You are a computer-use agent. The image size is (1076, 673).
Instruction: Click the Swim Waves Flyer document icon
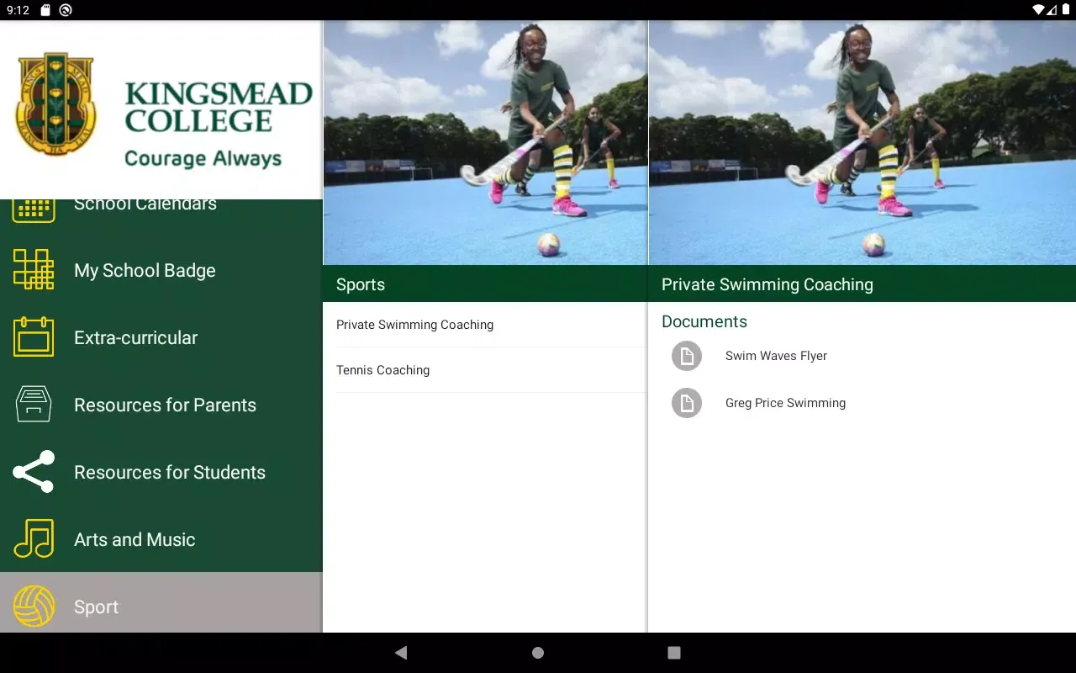click(687, 356)
